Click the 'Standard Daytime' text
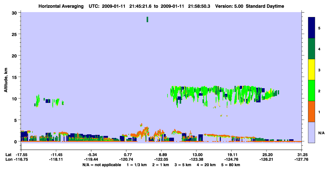335x172 pixels. tap(265, 6)
